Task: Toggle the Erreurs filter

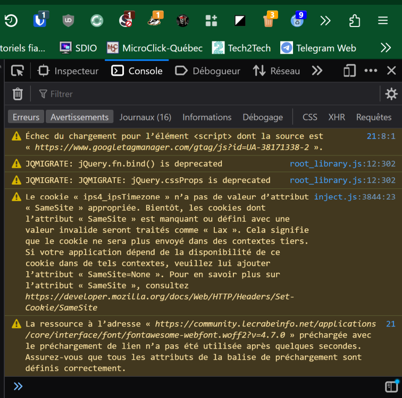Action: 26,117
